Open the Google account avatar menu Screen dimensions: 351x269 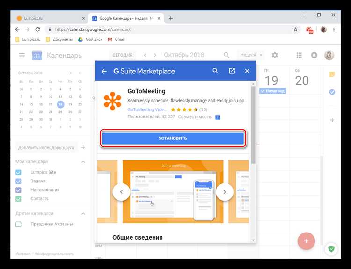[x=329, y=55]
